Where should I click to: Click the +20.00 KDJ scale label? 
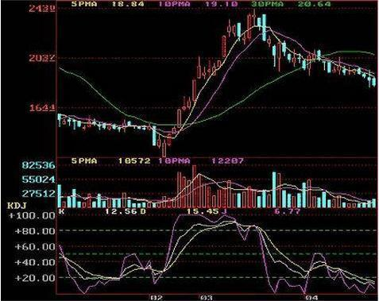[35, 278]
